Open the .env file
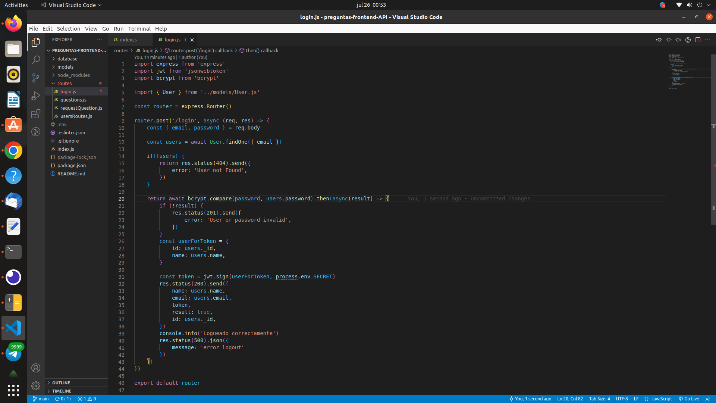Viewport: 716px width, 403px height. tap(76, 124)
